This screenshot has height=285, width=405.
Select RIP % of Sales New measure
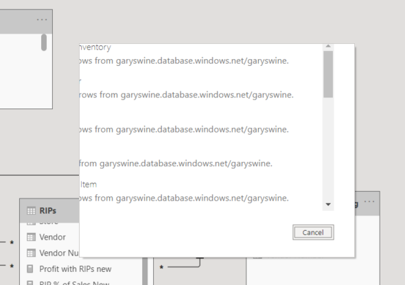pos(74,283)
